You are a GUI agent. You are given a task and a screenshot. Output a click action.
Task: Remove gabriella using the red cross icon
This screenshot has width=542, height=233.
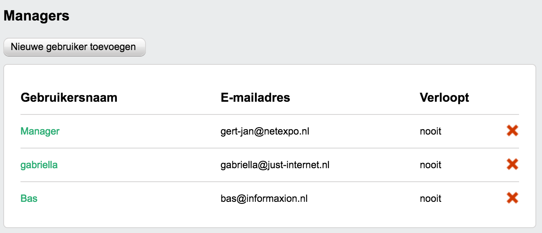(512, 164)
